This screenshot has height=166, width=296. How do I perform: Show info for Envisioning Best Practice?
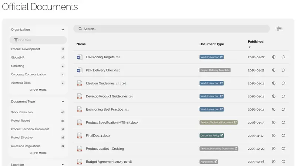tap(274, 109)
